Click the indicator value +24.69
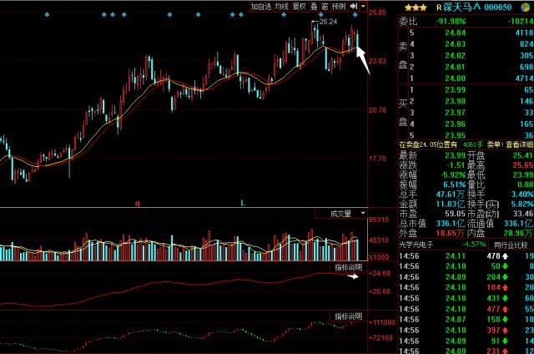 [380, 273]
